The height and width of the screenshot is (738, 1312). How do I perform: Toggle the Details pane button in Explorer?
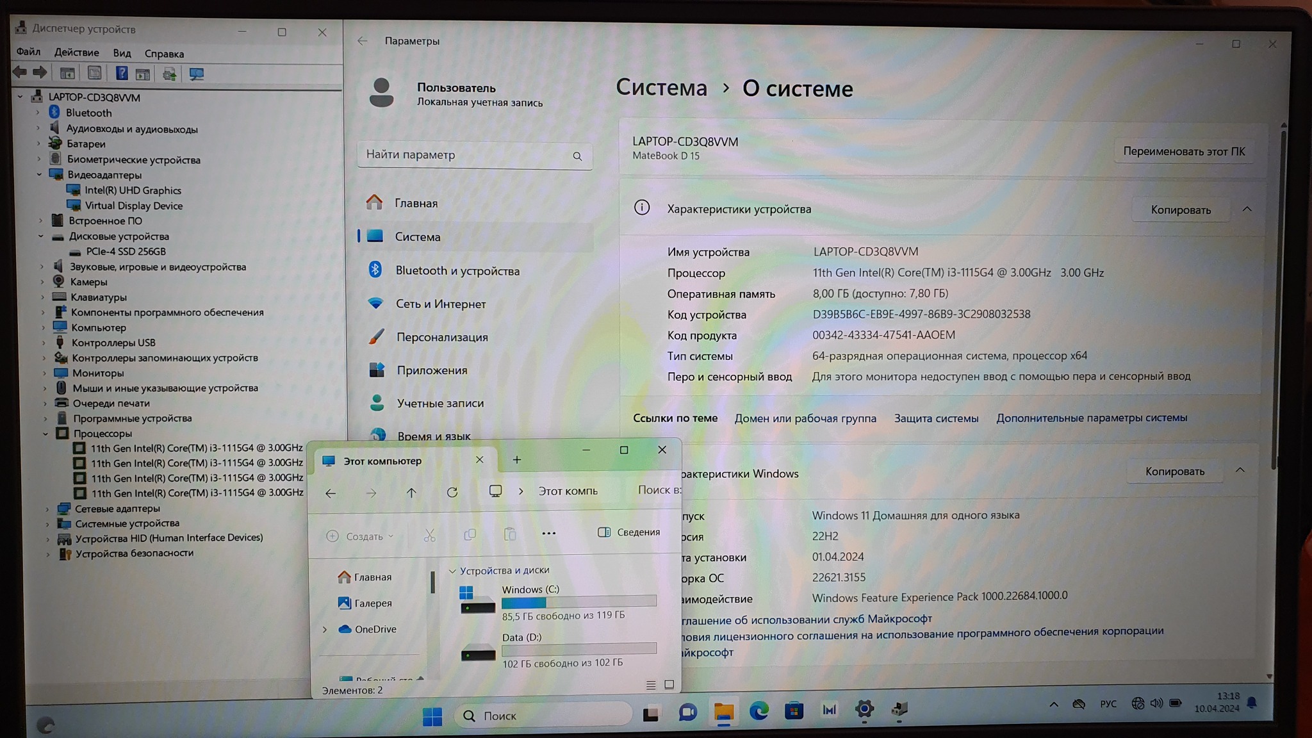tap(628, 532)
